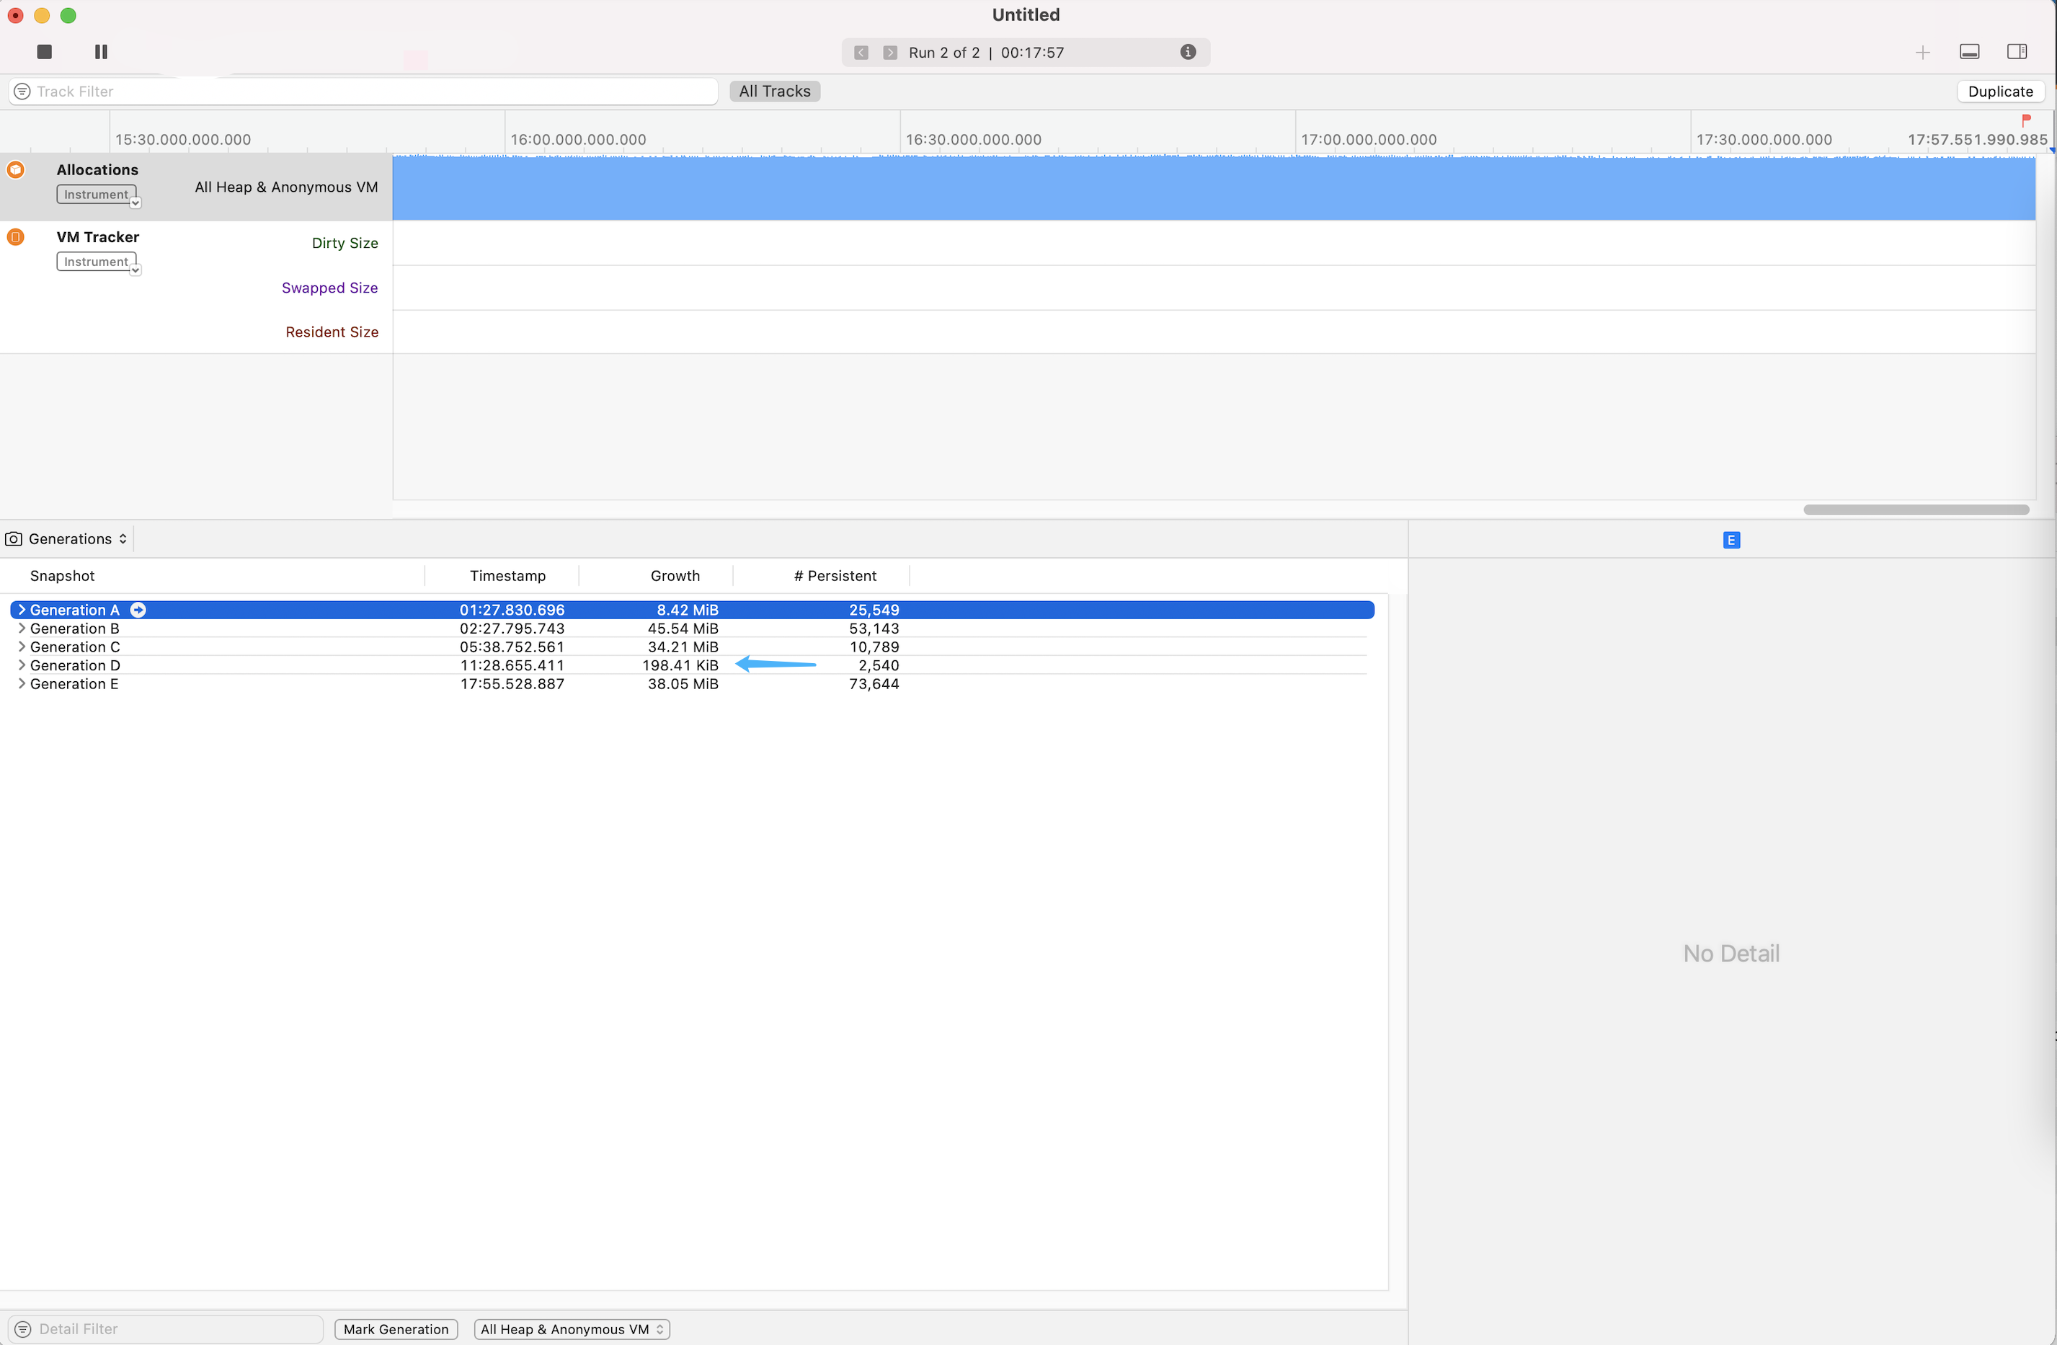Click the Allocations track graph
This screenshot has width=2057, height=1345.
point(1214,187)
